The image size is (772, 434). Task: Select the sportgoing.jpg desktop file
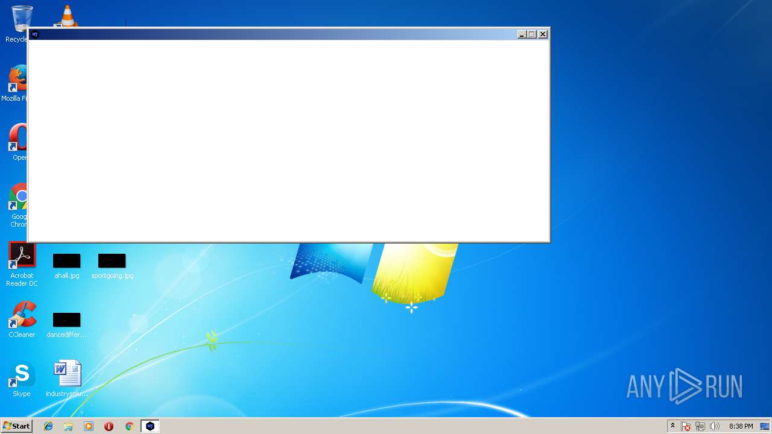coord(112,266)
